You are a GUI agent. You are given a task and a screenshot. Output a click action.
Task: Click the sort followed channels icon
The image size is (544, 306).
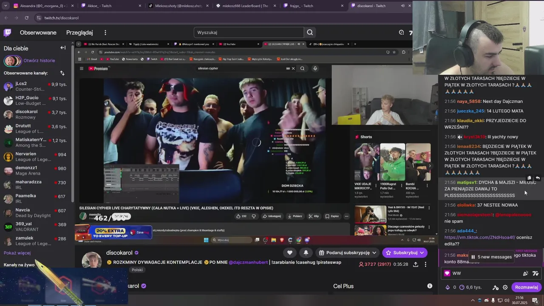(x=62, y=73)
